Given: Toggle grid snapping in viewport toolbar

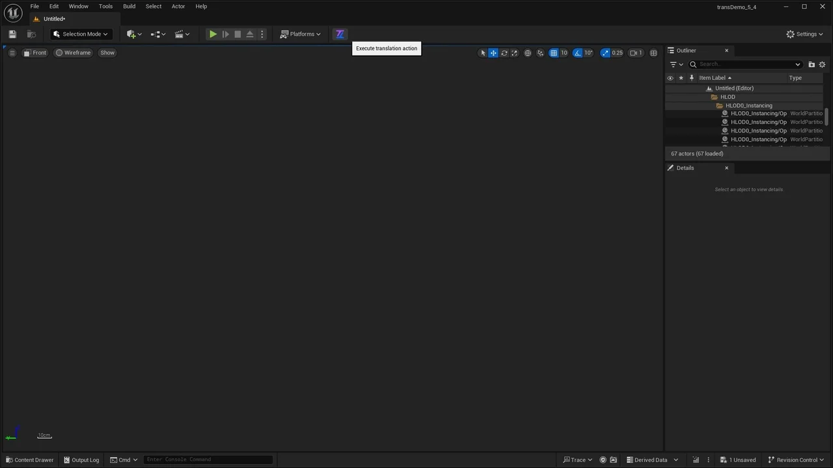Looking at the screenshot, I should click(554, 53).
